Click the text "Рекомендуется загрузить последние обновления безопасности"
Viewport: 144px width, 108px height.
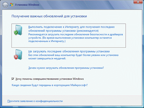[x=68, y=34]
